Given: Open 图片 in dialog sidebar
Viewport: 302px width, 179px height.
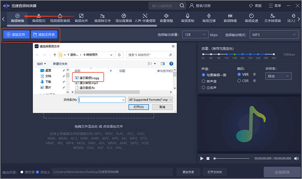Looking at the screenshot, I should [x=46, y=87].
